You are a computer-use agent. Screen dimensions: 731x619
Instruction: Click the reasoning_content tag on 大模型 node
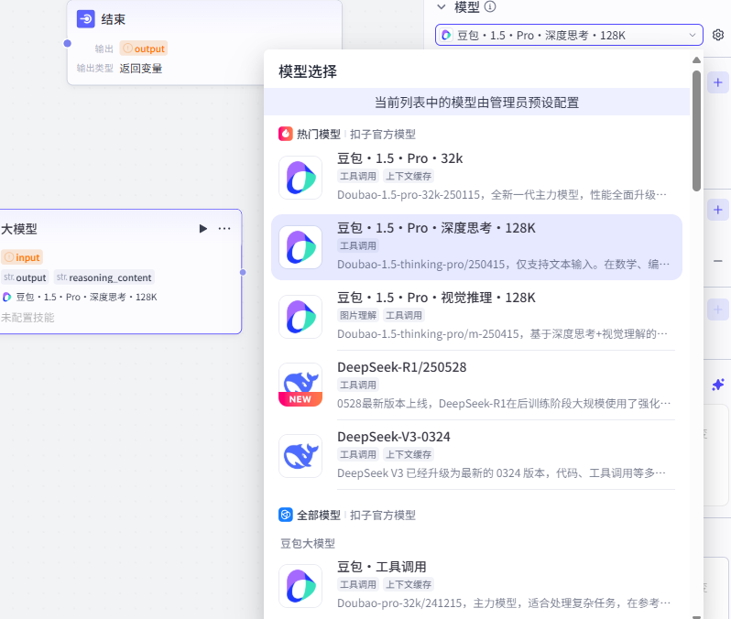click(104, 277)
